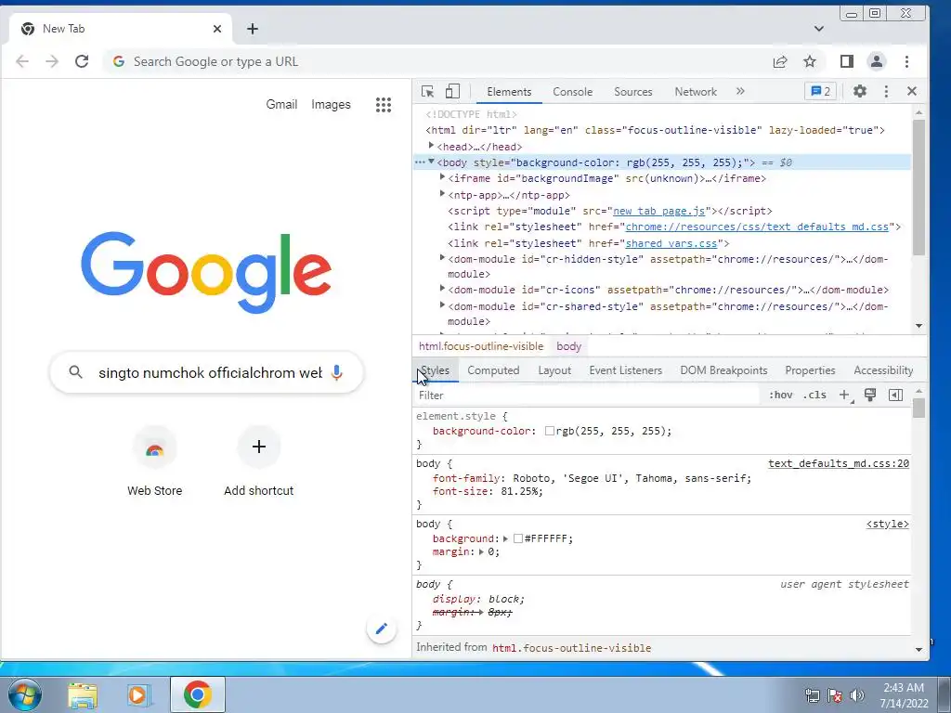The width and height of the screenshot is (951, 713).
Task: Focus the Chrome address bar
Action: coord(435,61)
